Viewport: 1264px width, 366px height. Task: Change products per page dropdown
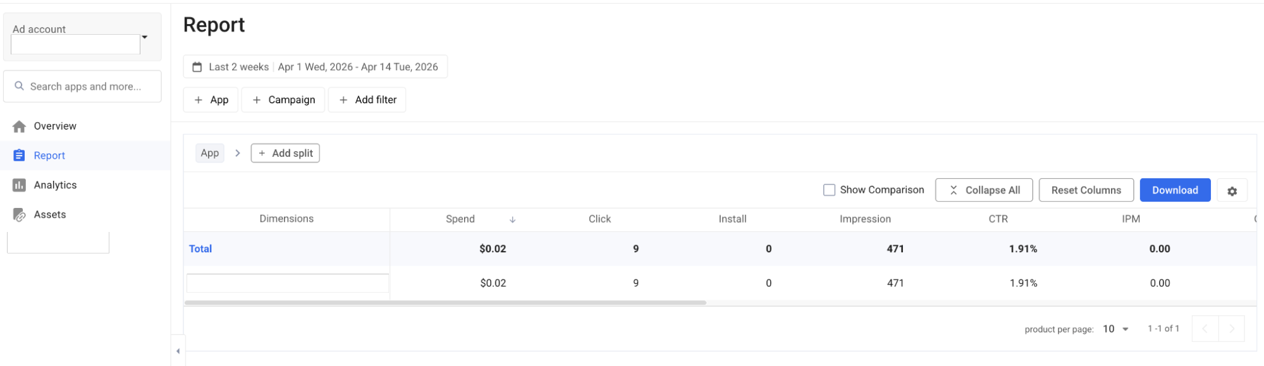(1115, 329)
